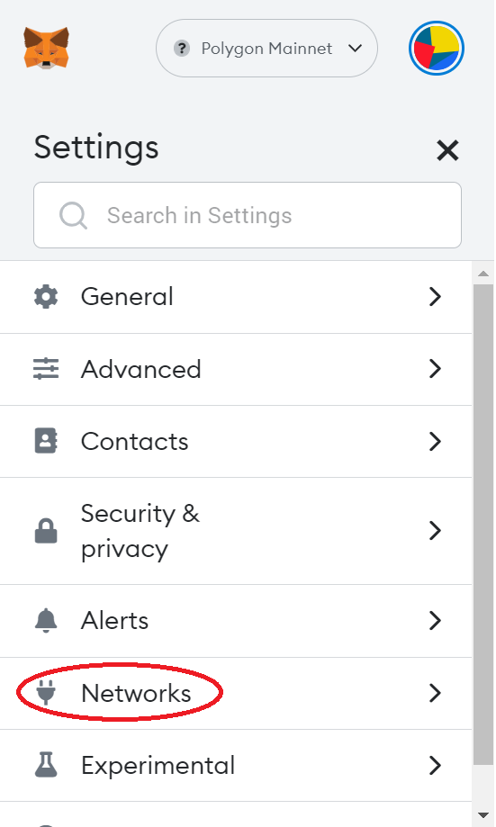This screenshot has height=827, width=496.
Task: Select the Alerts settings label
Action: coord(114,620)
